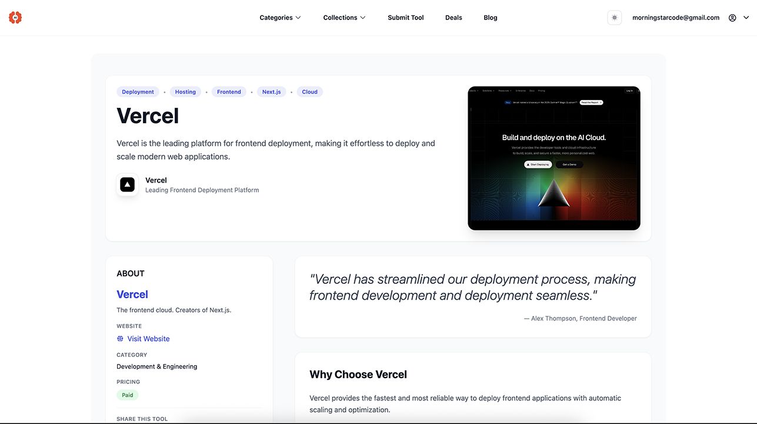Open the Collections dropdown menu

point(344,18)
